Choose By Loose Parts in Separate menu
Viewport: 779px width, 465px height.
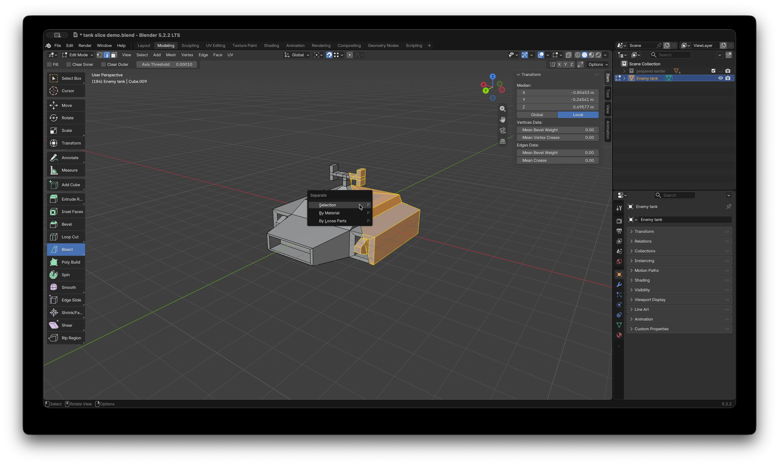coord(340,221)
